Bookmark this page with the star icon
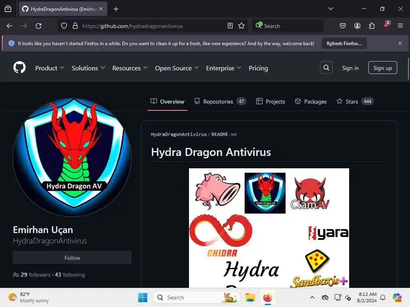 pyautogui.click(x=241, y=26)
